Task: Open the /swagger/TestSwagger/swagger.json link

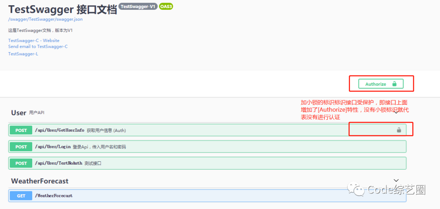Action: [x=45, y=19]
